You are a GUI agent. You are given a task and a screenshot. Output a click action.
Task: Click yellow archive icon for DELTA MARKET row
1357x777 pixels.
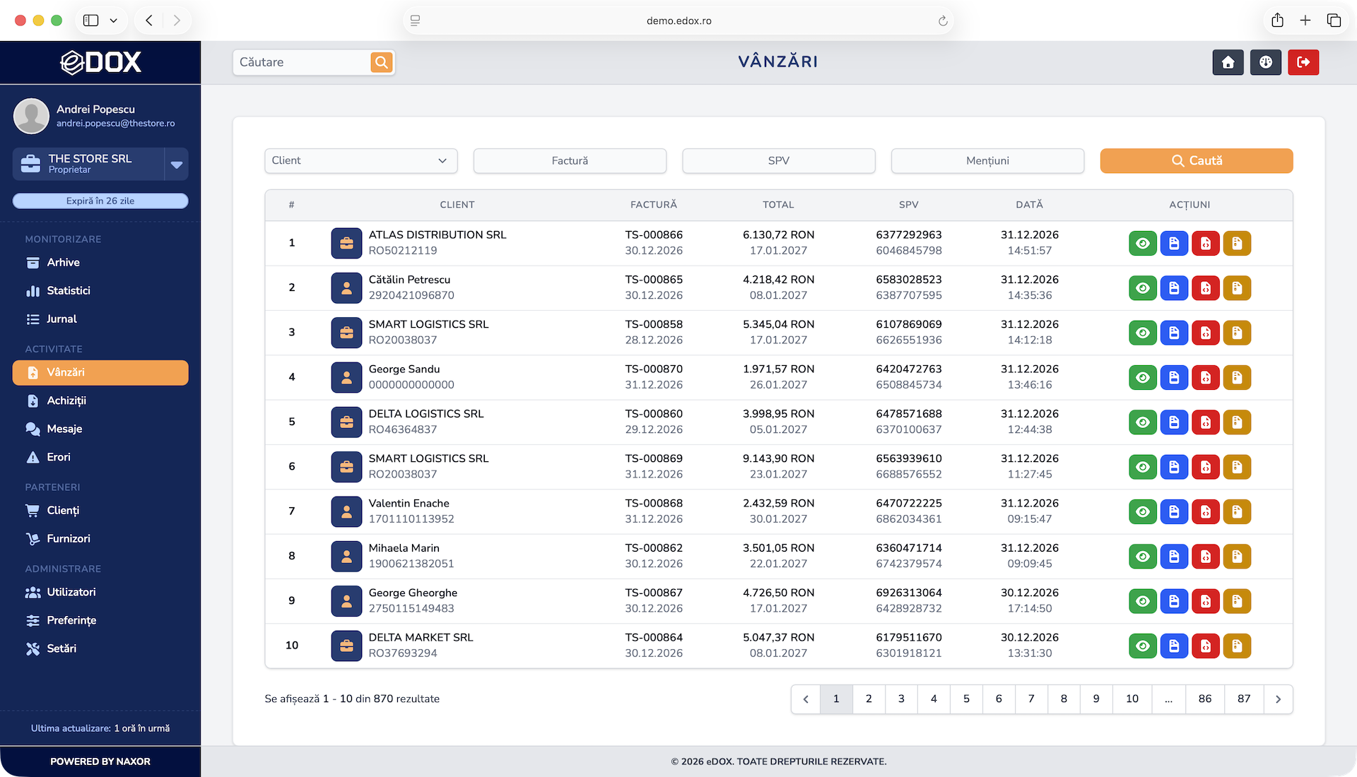click(x=1237, y=646)
